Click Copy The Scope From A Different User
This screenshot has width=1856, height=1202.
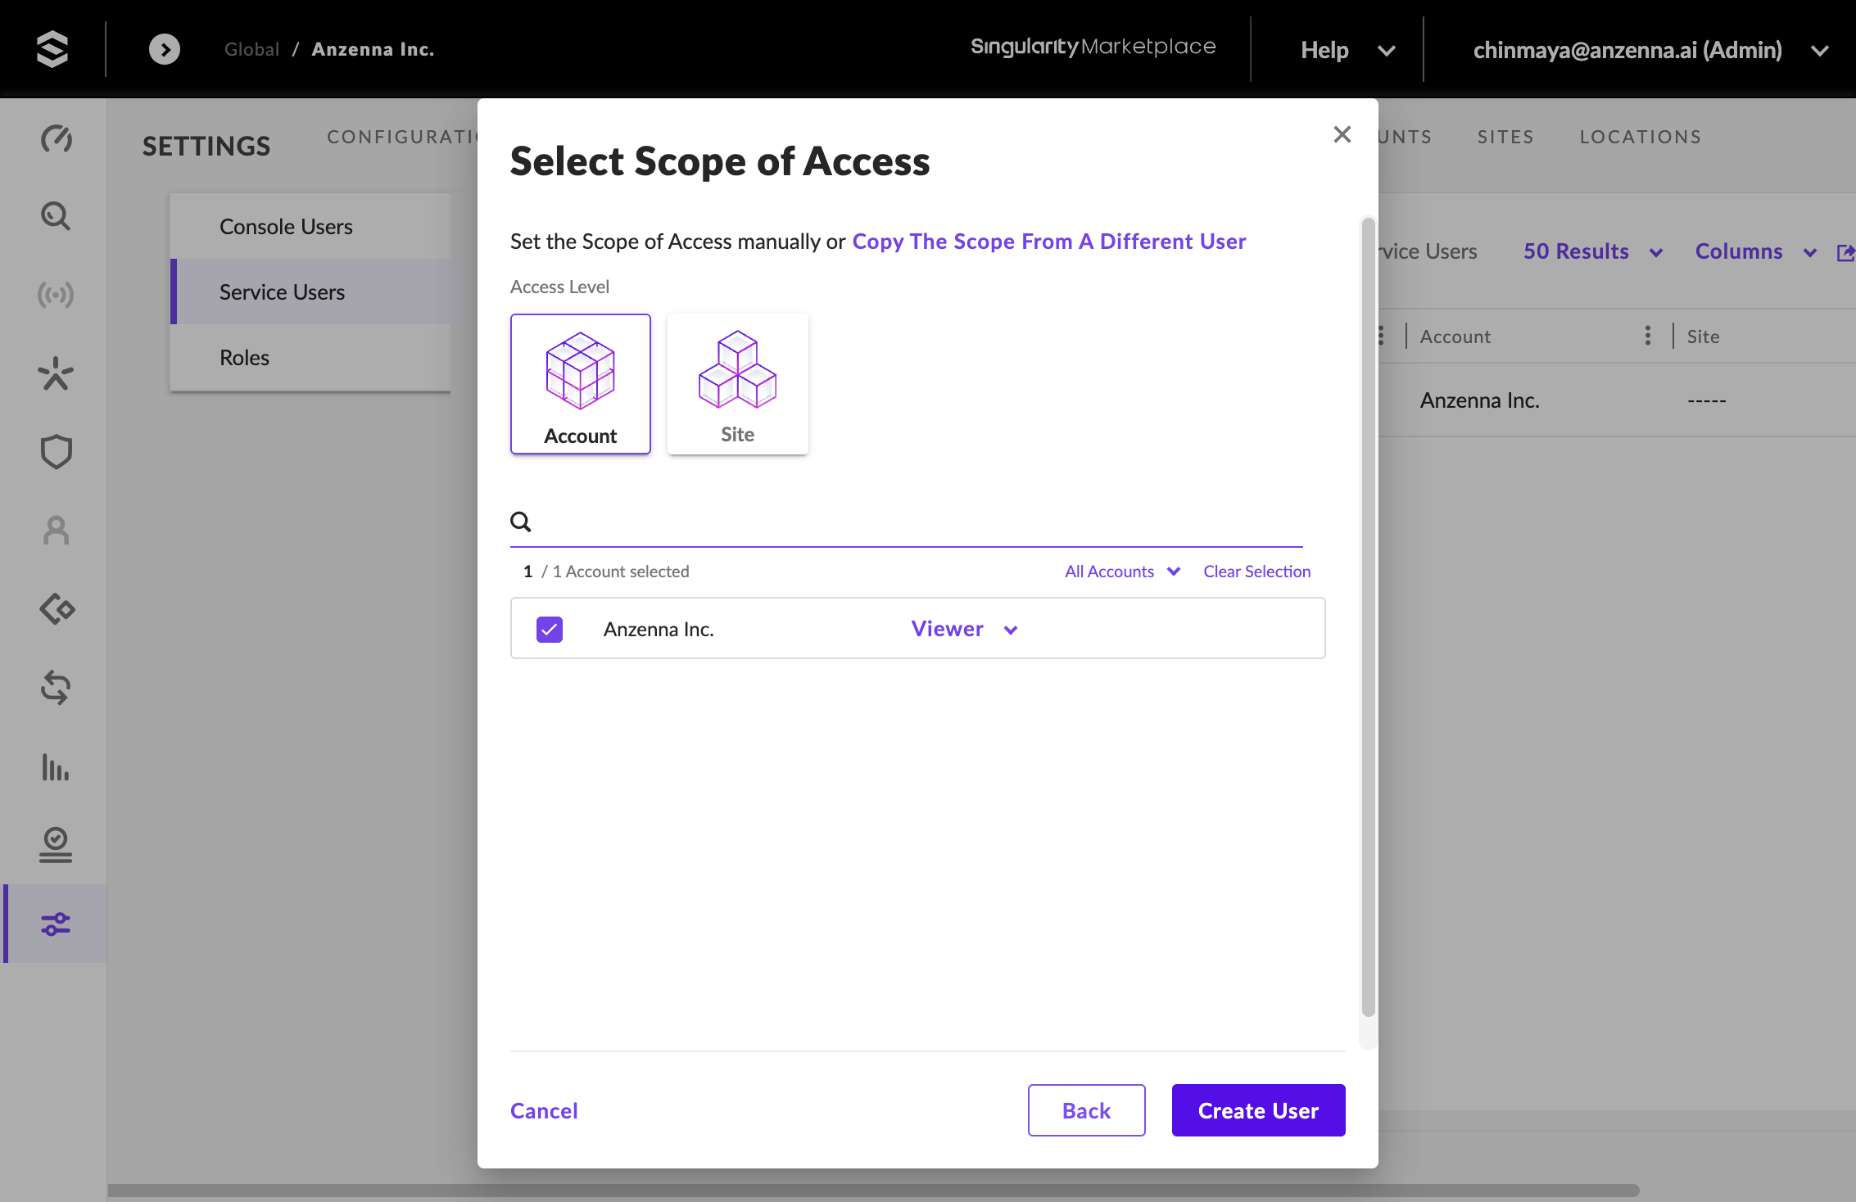click(1048, 242)
